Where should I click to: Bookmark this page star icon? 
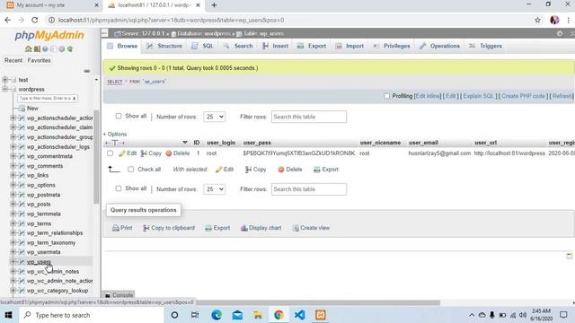[537, 20]
